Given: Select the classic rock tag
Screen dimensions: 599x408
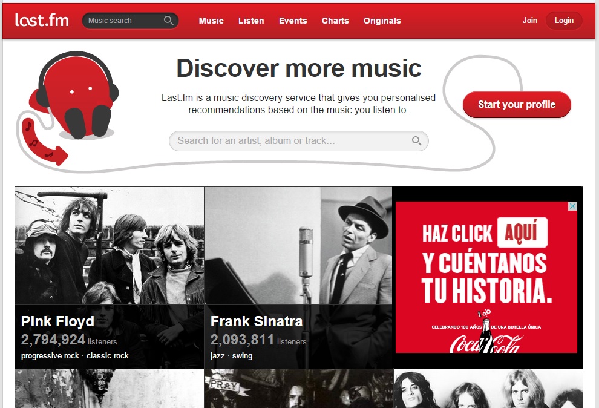Looking at the screenshot, I should point(107,356).
